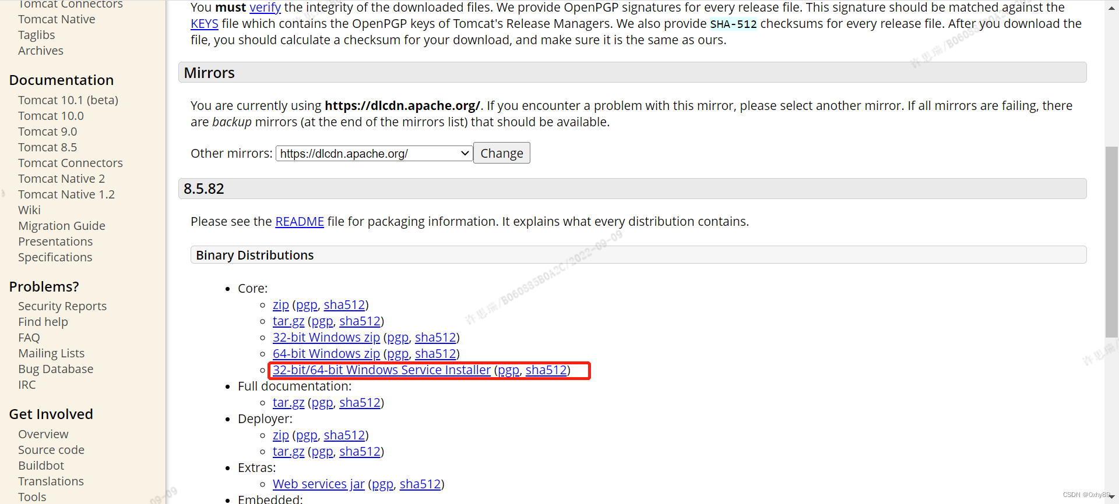Click the page vertical scrollbar thumb
This screenshot has width=1119, height=504.
(1111, 242)
